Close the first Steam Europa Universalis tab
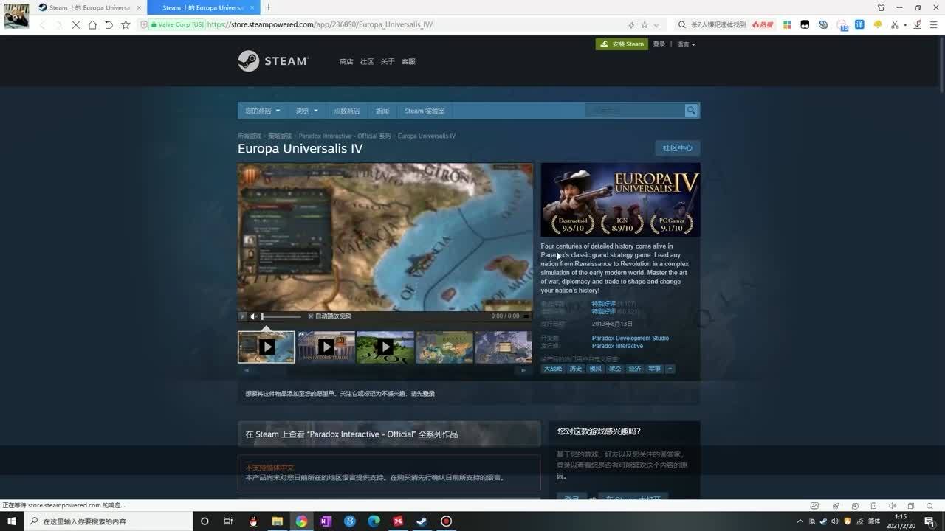This screenshot has width=945, height=531. (139, 7)
